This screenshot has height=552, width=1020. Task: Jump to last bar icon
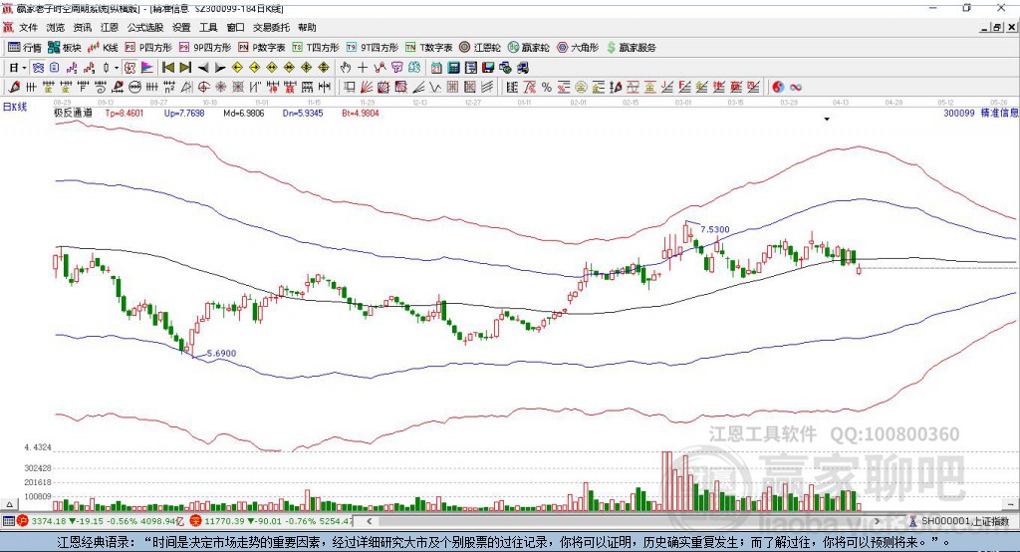pos(185,68)
